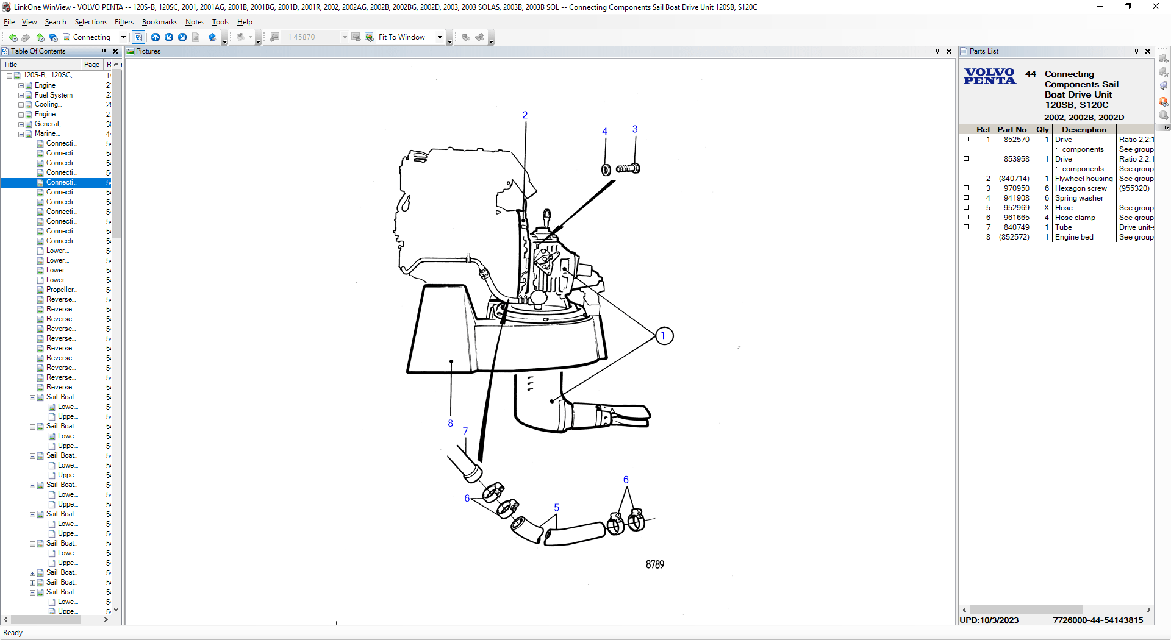This screenshot has width=1171, height=640.
Task: Pin the Parts List panel
Action: pyautogui.click(x=1136, y=51)
